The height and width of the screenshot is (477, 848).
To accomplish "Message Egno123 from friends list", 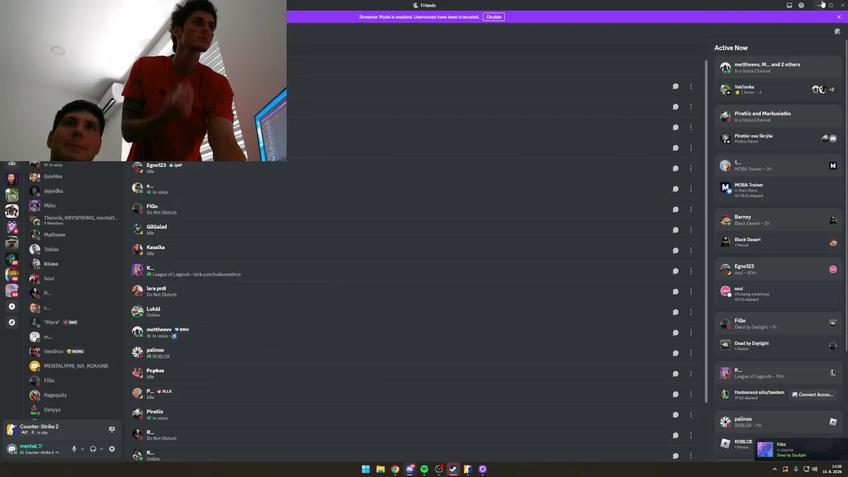I will (x=675, y=168).
